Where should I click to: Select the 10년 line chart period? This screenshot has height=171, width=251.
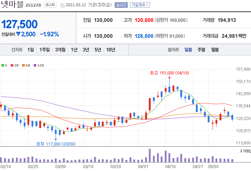coord(111,50)
